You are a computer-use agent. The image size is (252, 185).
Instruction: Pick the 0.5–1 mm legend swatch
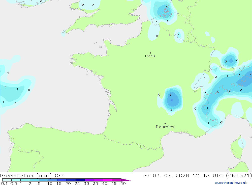pos(16,180)
